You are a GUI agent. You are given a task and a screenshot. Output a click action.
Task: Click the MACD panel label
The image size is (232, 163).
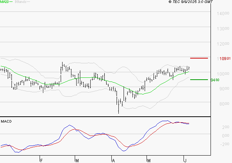(6, 122)
